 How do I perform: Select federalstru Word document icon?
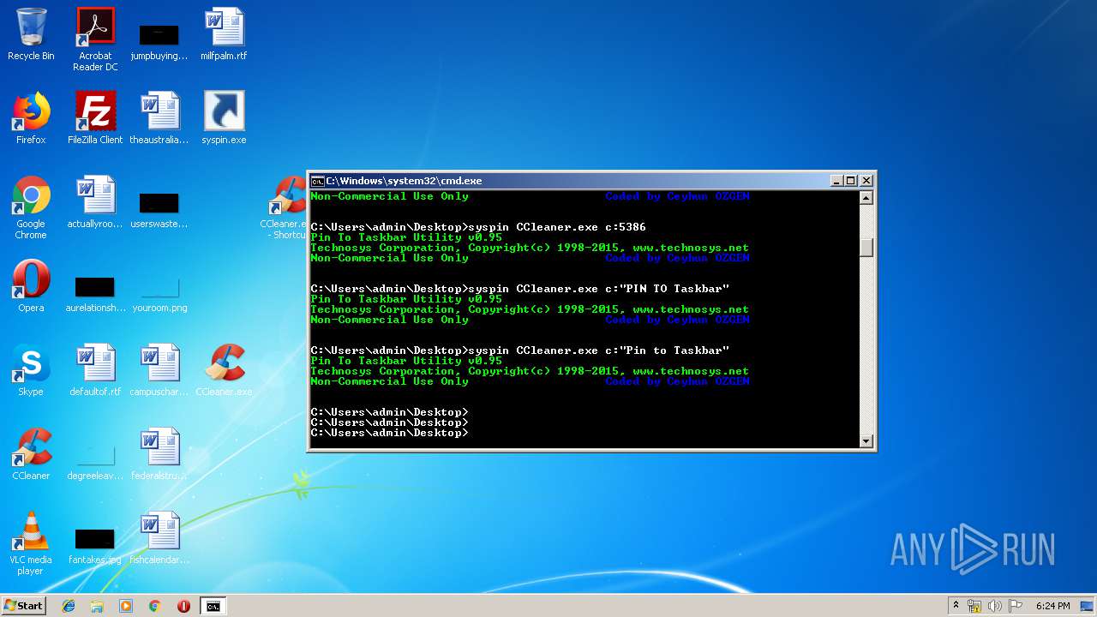click(159, 454)
